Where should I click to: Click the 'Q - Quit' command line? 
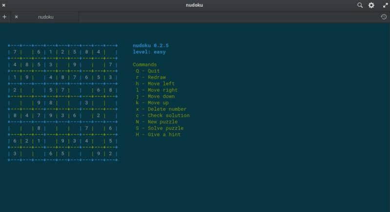pos(147,71)
